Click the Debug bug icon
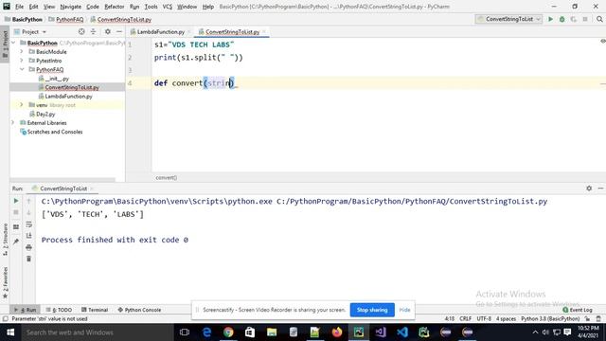 point(561,19)
